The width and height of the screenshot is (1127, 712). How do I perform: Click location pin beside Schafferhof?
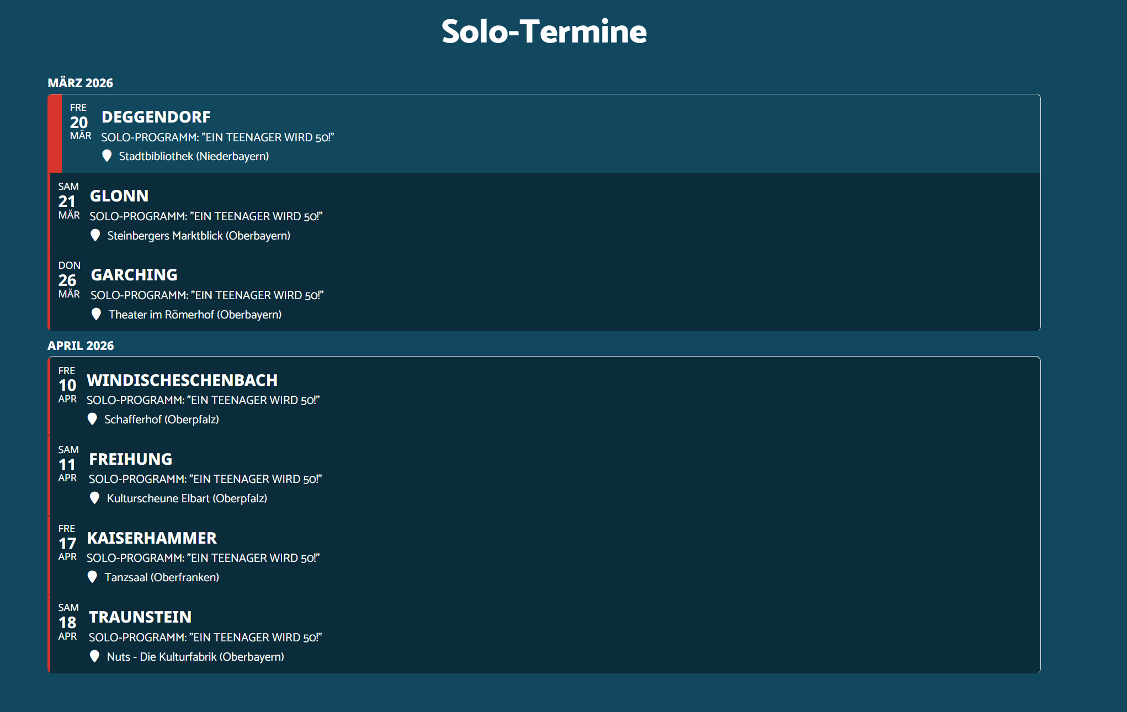point(92,419)
